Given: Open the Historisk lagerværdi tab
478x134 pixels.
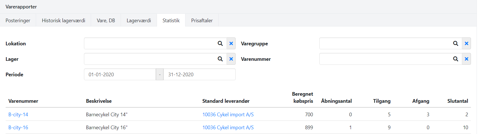Looking at the screenshot, I should 63,20.
